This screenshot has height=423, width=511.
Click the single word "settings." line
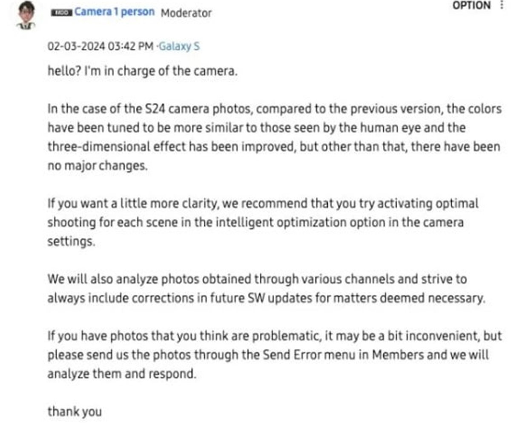point(70,241)
